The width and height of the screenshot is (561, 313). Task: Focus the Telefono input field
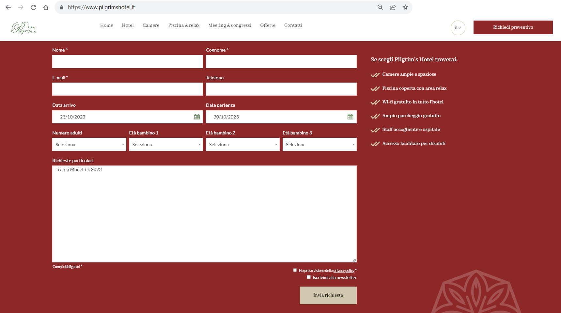(281, 89)
